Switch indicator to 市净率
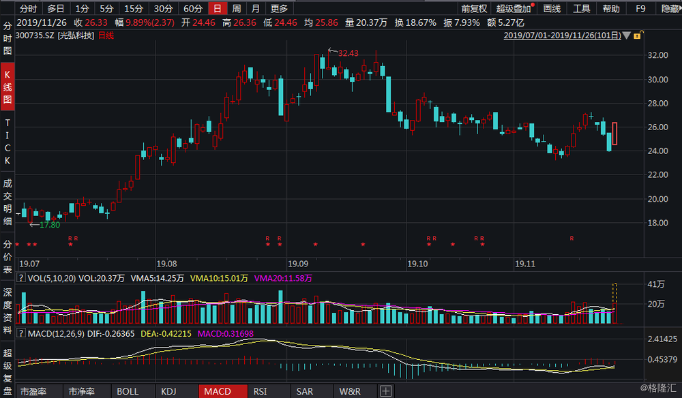Image resolution: width=682 pixels, height=398 pixels. (x=82, y=391)
